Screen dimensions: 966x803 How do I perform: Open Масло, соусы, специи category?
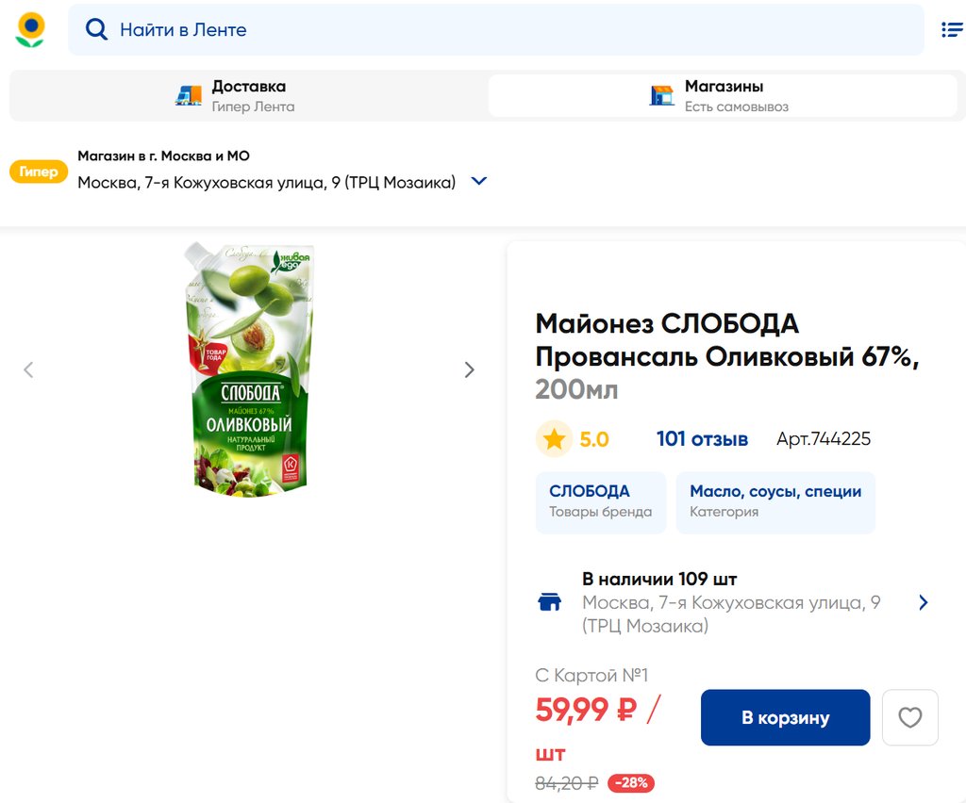coord(774,501)
